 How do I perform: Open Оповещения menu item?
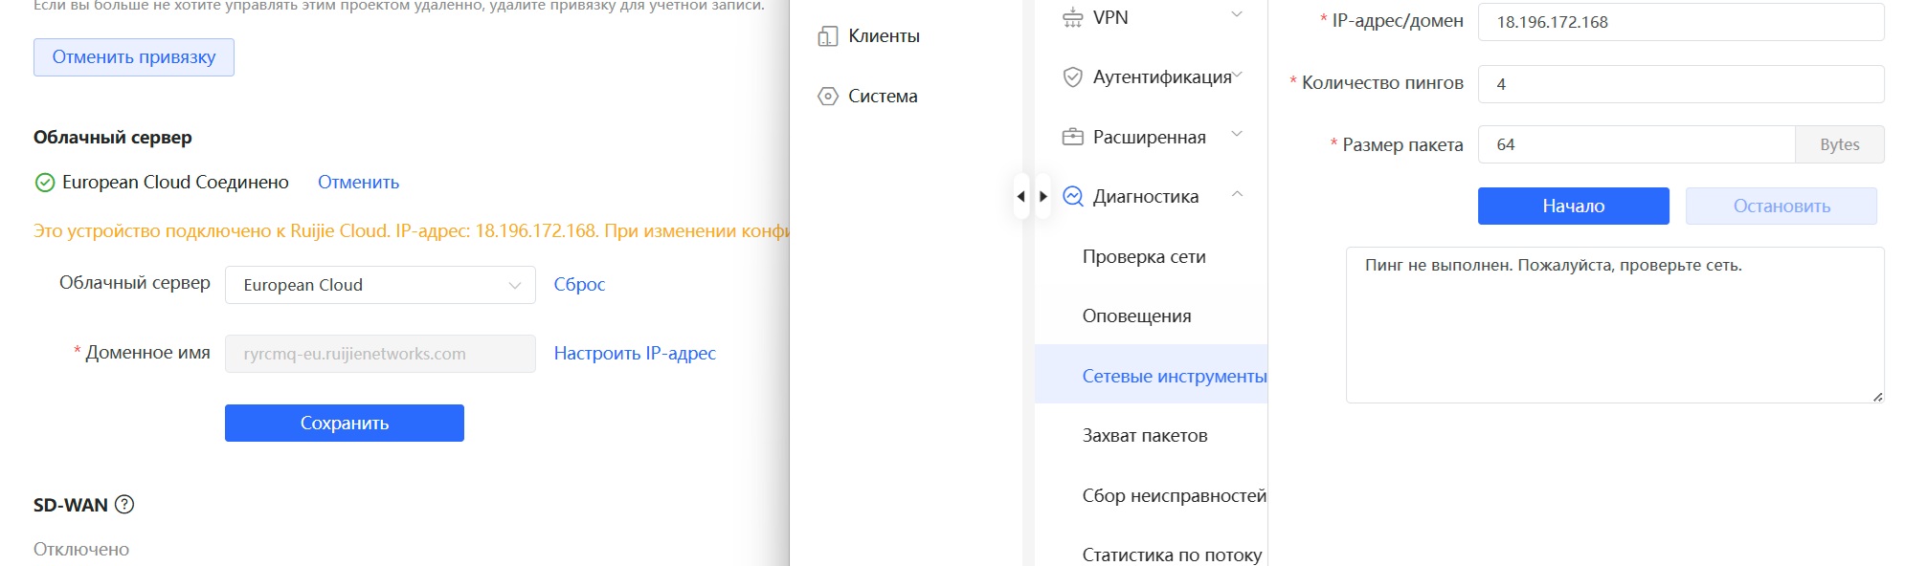pyautogui.click(x=1136, y=316)
